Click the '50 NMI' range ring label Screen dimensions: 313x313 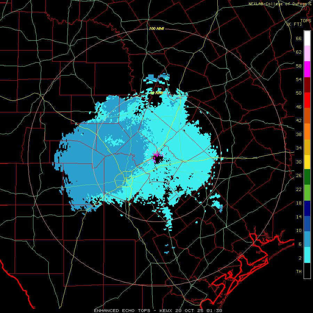coord(156,93)
